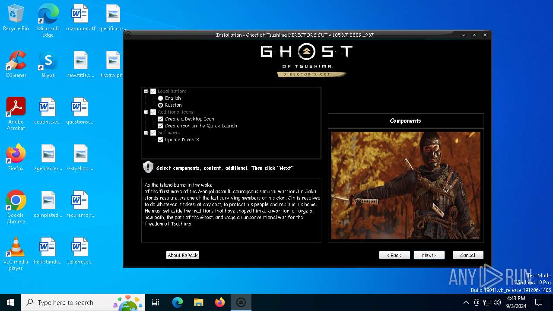Open Recycle Bin desktop icon
553x311 pixels.
(16, 18)
